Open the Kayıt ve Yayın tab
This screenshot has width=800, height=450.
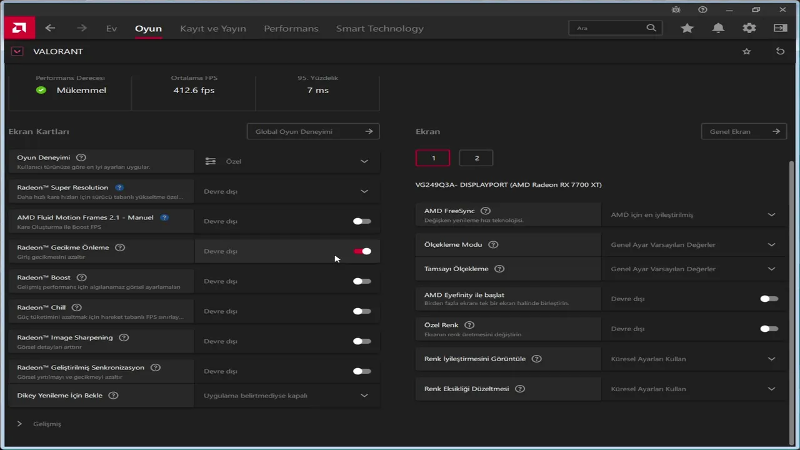click(x=212, y=28)
